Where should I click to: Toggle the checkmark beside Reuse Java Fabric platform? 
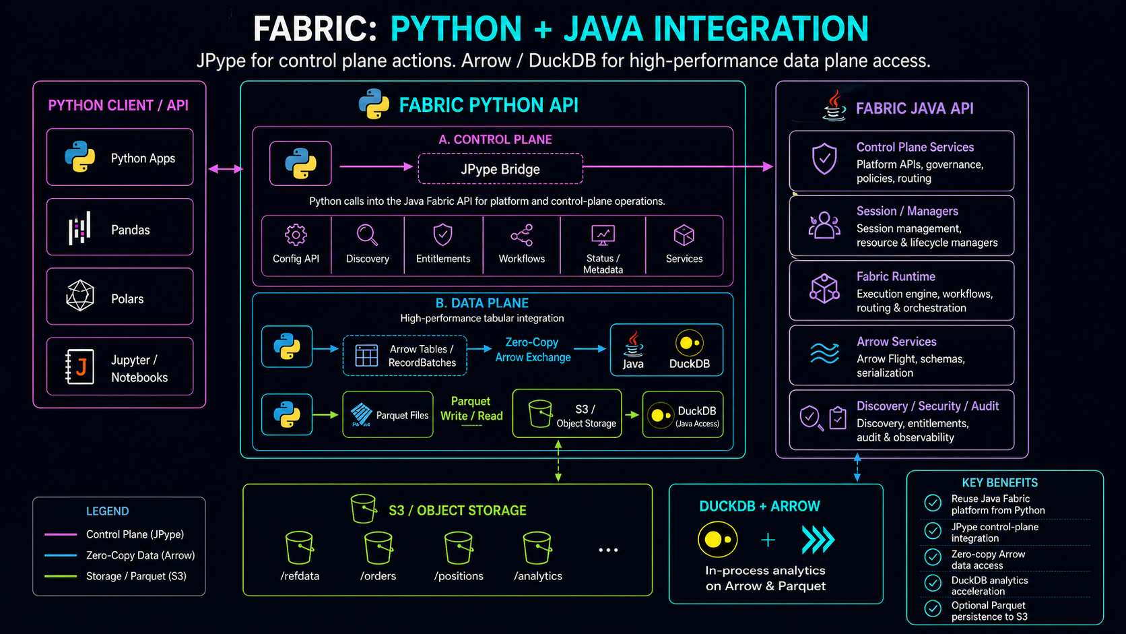[933, 503]
